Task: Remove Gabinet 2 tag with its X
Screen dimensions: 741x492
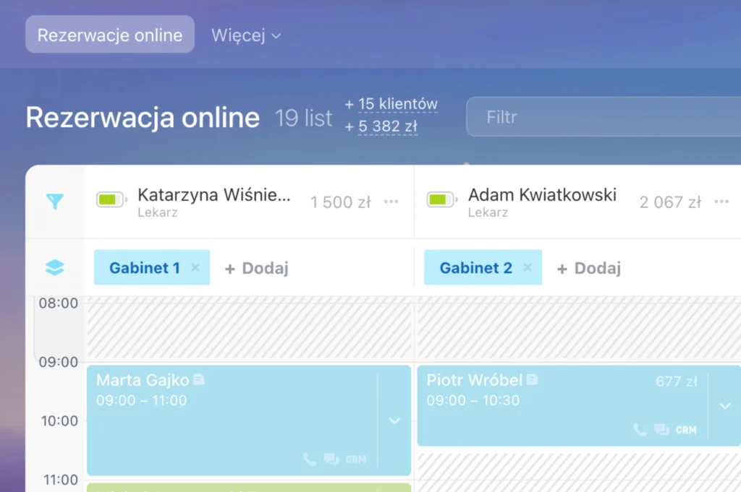Action: 528,267
